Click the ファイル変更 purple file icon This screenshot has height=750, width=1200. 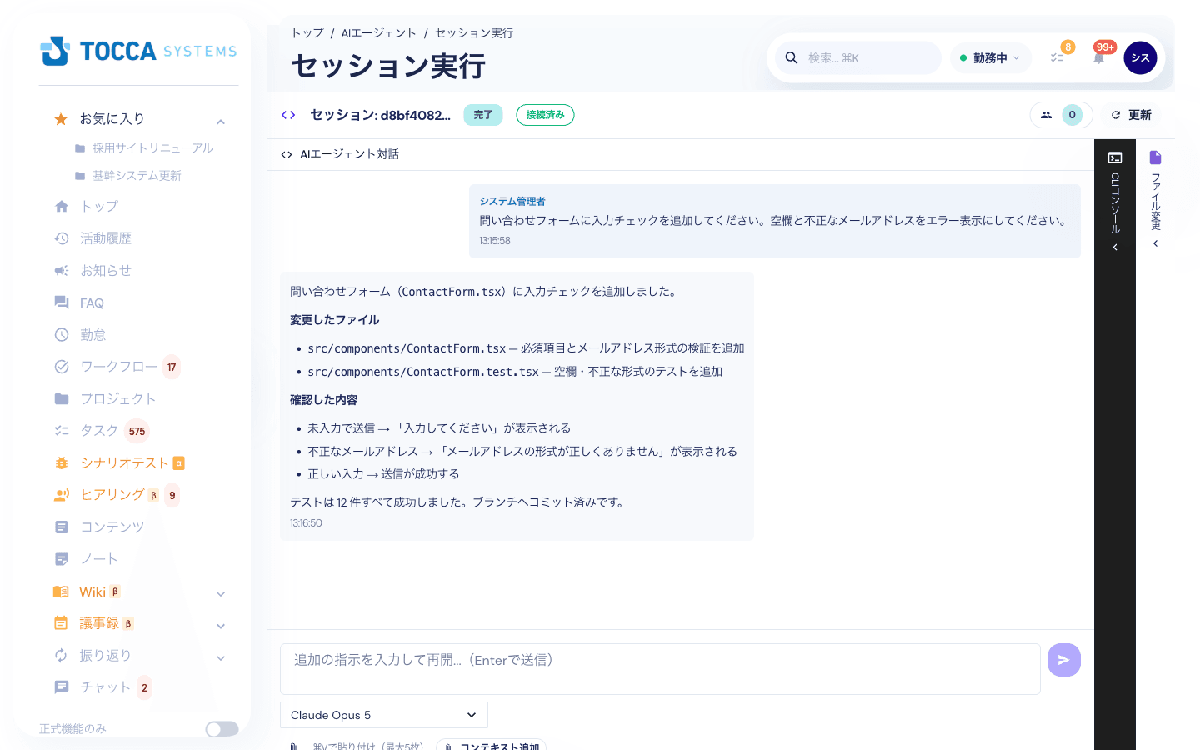(1155, 157)
